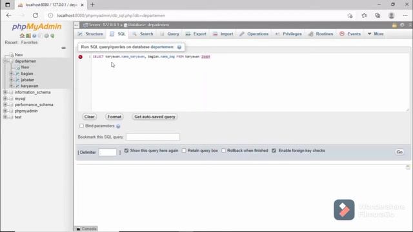Collapse all navigation tree via link icon

click(63, 48)
